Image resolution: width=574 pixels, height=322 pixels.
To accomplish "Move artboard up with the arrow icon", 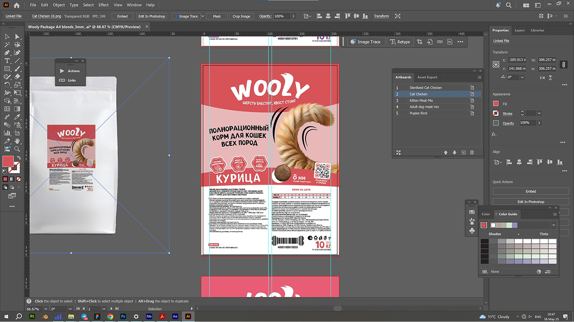I will [x=446, y=153].
